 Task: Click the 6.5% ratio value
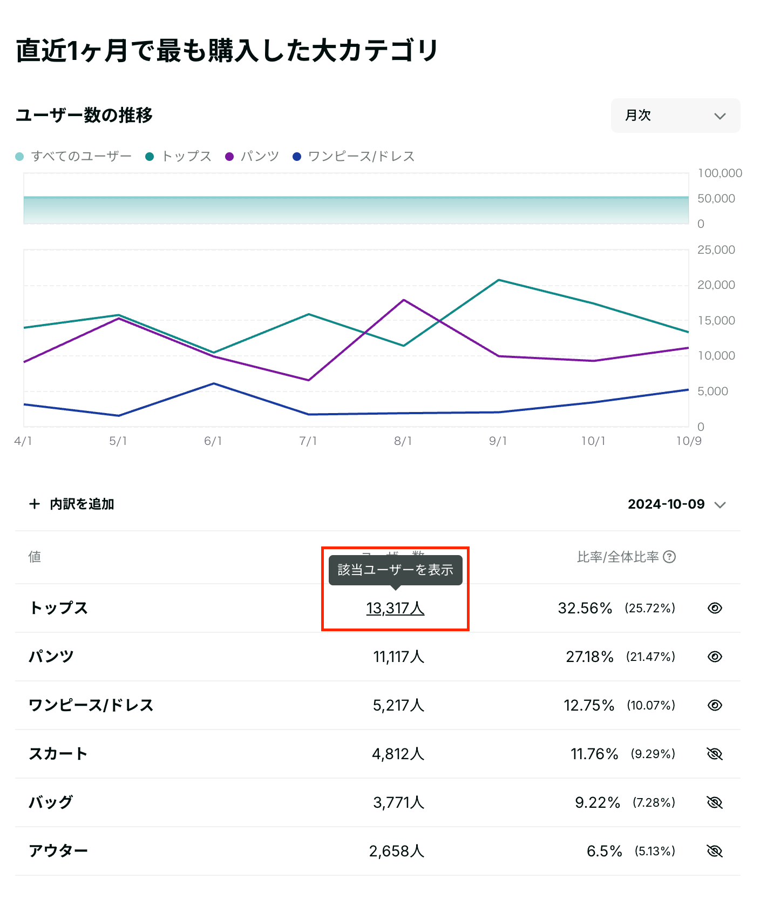click(605, 851)
